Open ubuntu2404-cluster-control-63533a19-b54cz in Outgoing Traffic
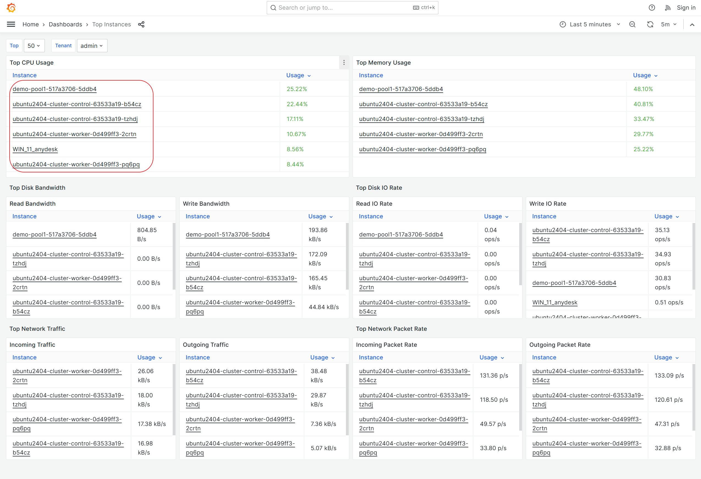The width and height of the screenshot is (701, 479). coord(241,376)
